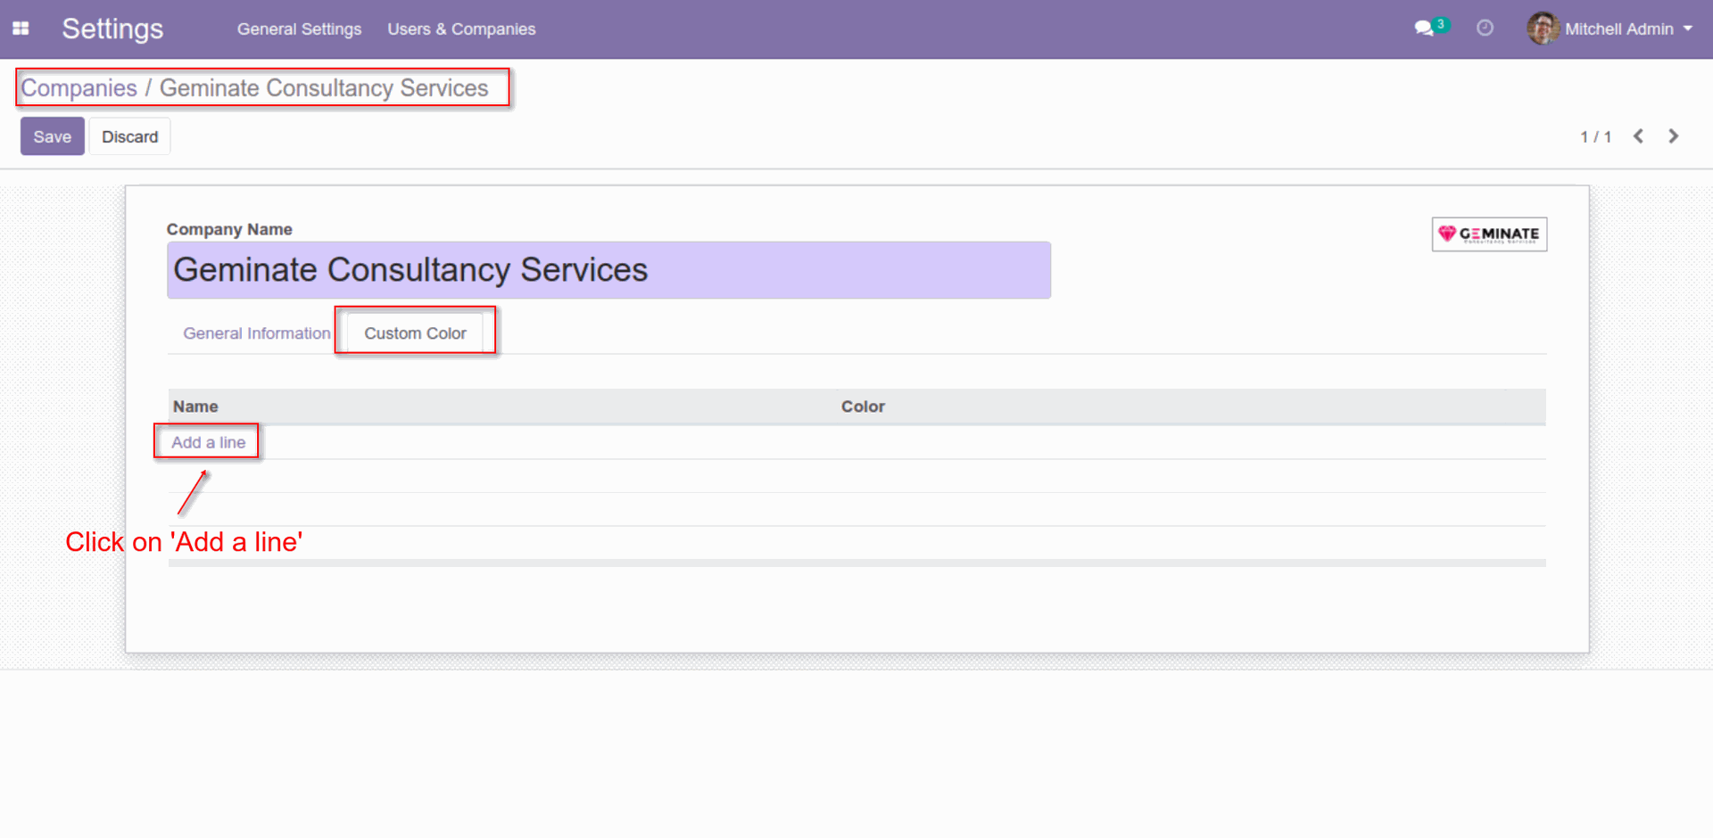Viewport: 1713px width, 838px height.
Task: Open the messaging conversations icon
Action: pos(1425,29)
